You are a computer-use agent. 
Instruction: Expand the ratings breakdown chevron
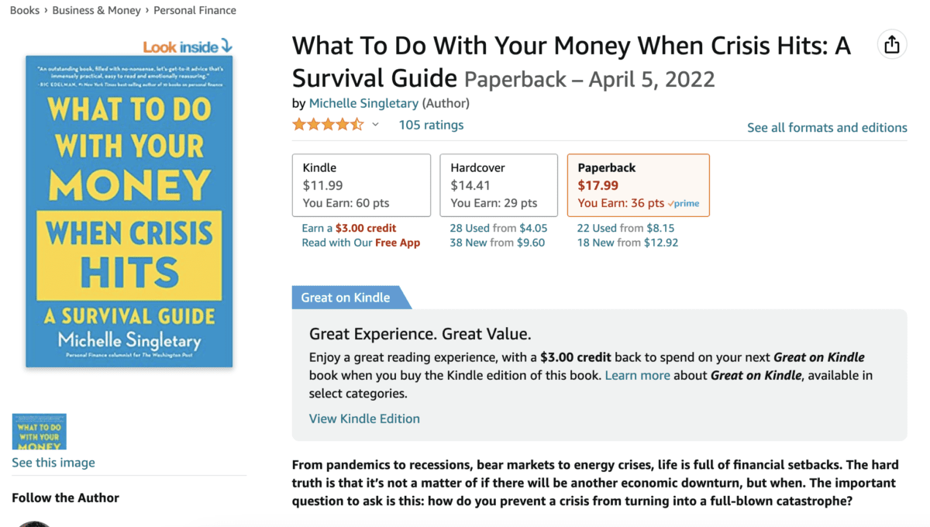[x=376, y=125]
